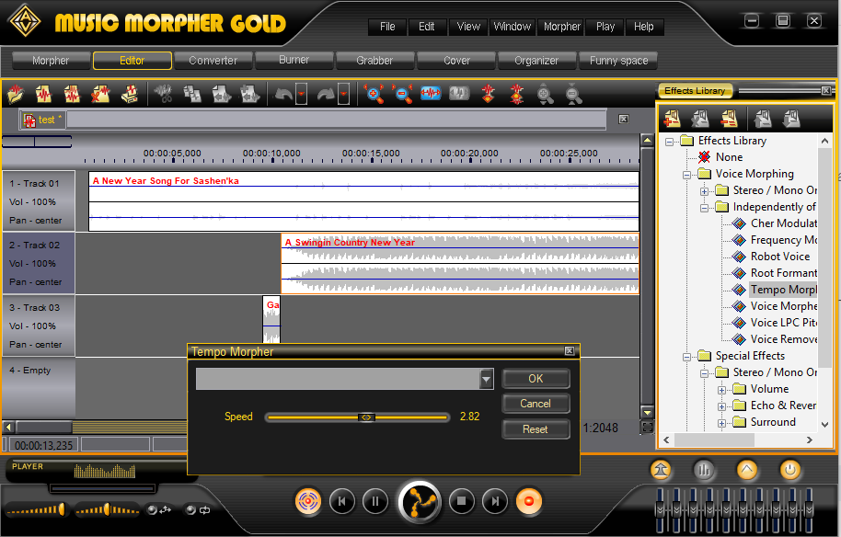This screenshot has width=841, height=537.
Task: Switch to the Grabber tab
Action: pyautogui.click(x=374, y=61)
